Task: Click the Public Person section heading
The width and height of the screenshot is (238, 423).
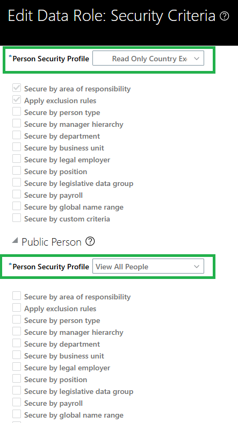Action: 52,242
